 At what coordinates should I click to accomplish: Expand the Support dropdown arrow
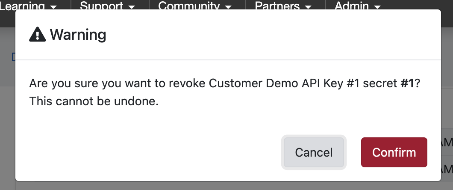[x=132, y=7]
